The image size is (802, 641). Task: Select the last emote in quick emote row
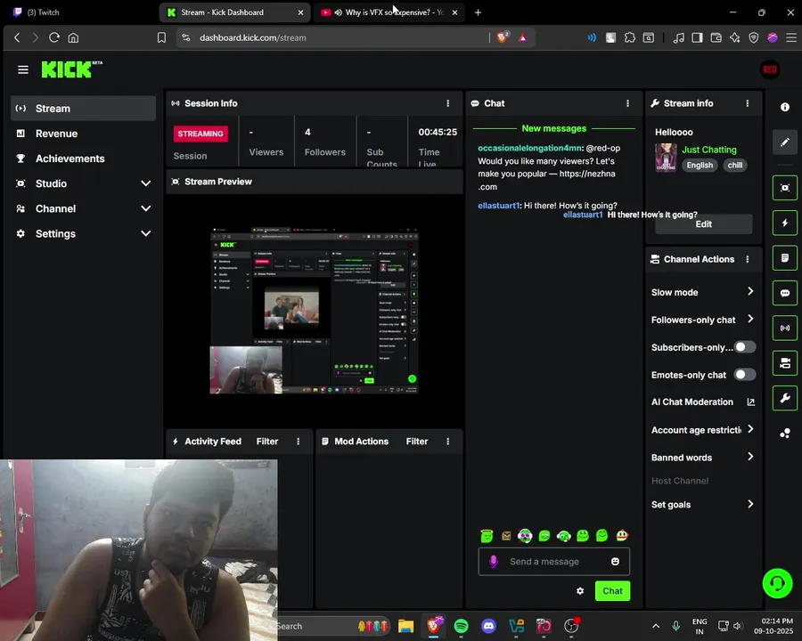(622, 535)
